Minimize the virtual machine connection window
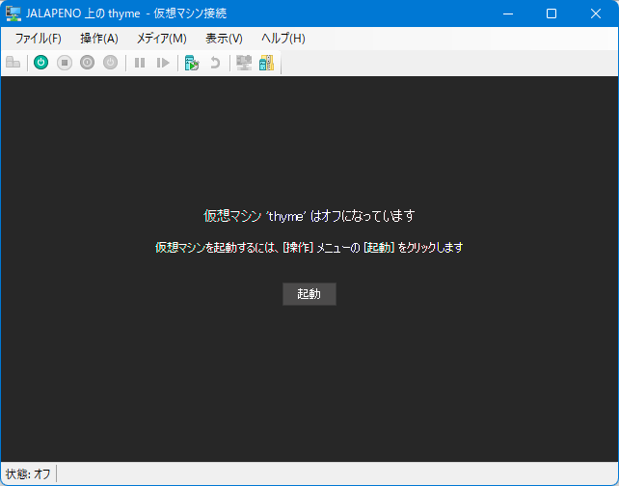 [508, 13]
